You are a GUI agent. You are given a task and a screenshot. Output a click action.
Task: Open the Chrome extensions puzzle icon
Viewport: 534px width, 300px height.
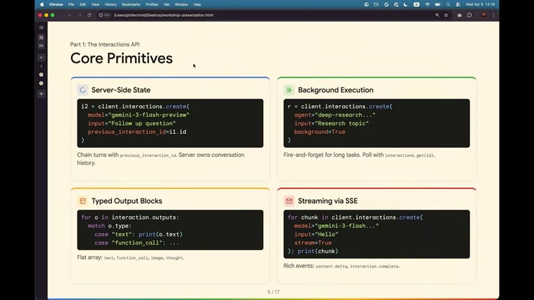tap(469, 15)
